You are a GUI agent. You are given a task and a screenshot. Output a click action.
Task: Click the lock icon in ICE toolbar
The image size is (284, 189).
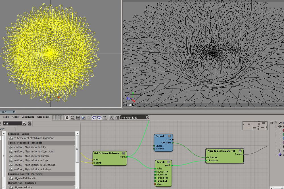(67, 117)
